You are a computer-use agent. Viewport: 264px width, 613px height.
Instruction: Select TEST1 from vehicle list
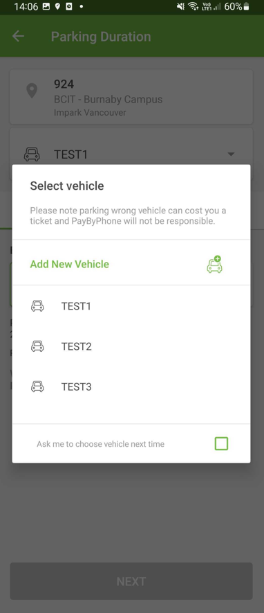click(131, 305)
